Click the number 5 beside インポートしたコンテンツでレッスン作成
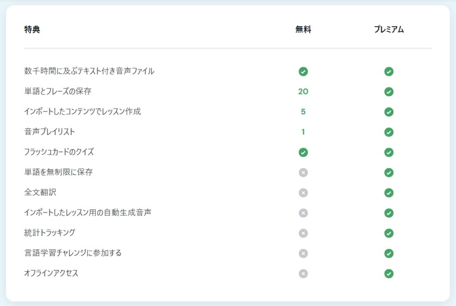The image size is (456, 306). (x=303, y=112)
